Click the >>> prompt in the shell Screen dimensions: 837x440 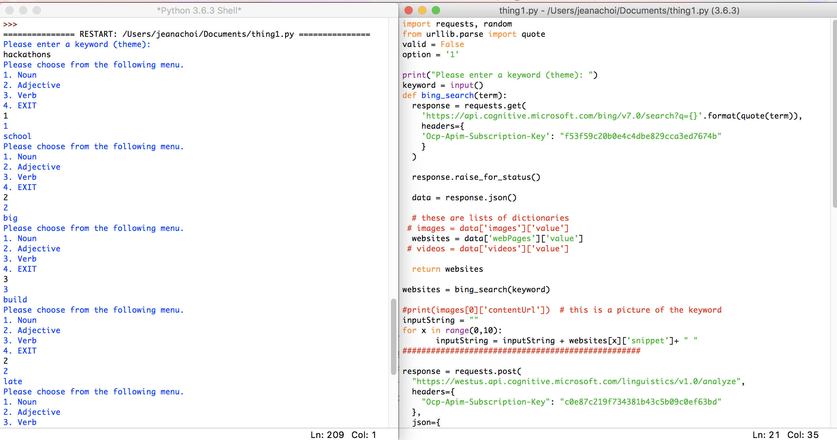[x=10, y=24]
